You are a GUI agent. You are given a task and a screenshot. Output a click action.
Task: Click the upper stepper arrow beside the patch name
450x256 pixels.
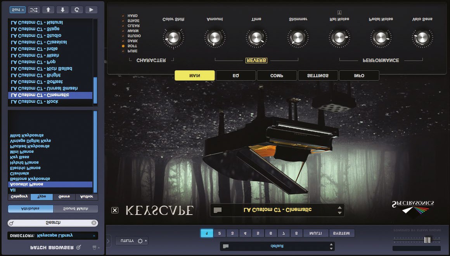pos(340,208)
